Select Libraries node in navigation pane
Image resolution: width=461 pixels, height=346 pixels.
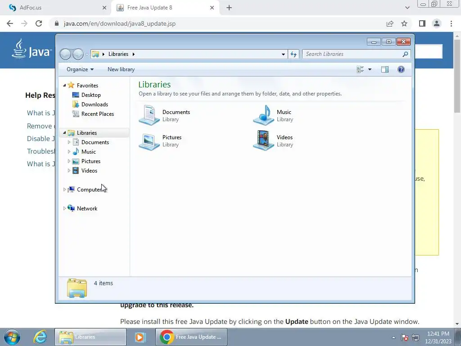click(87, 133)
